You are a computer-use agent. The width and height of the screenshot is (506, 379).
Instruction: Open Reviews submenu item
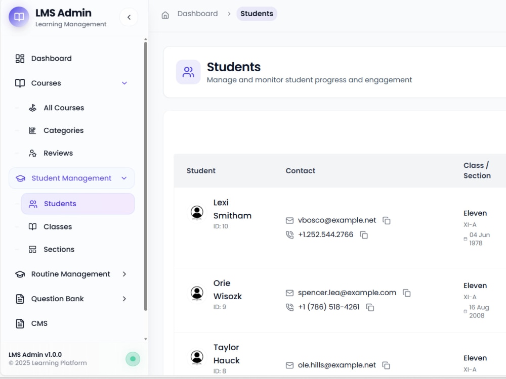[x=58, y=153]
